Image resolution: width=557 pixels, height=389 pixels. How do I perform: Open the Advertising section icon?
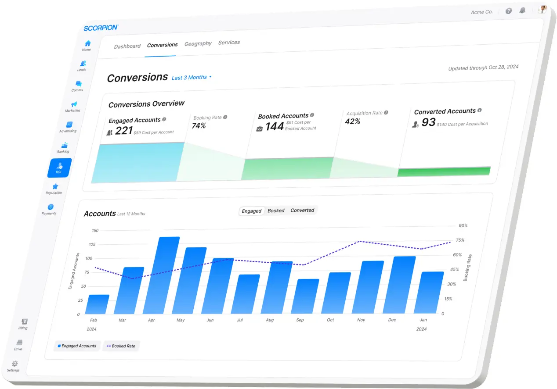69,125
